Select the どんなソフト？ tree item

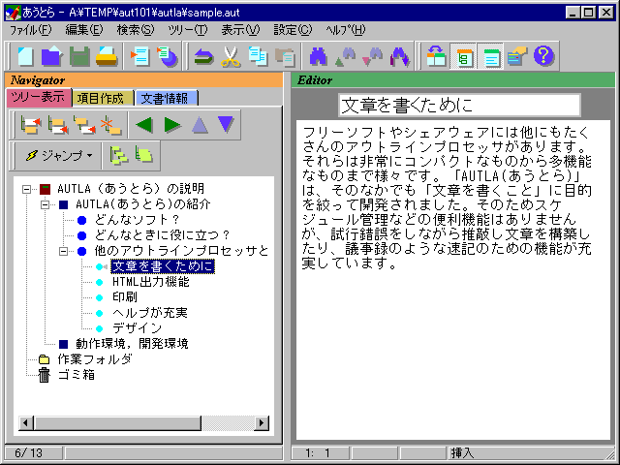coord(137,220)
